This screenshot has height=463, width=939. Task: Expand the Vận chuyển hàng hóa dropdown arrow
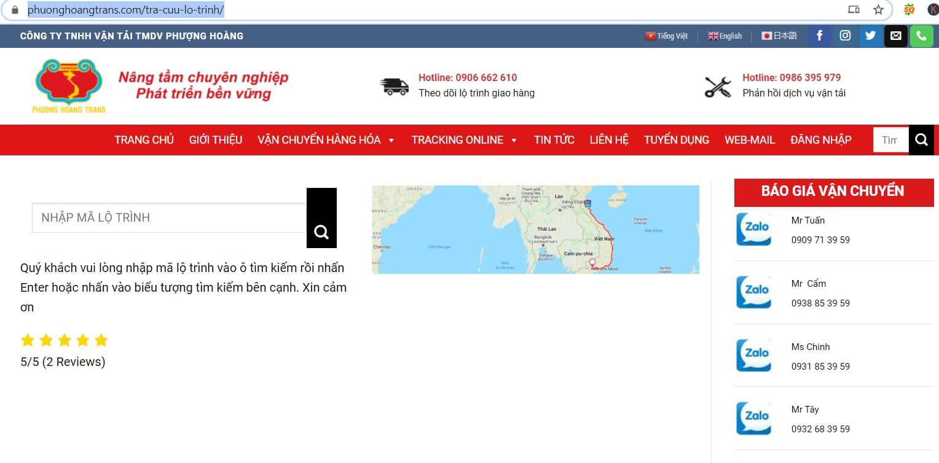[391, 141]
